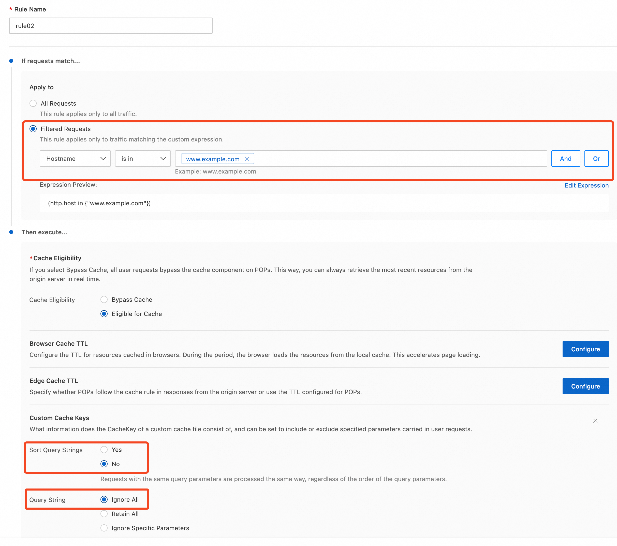Select the Filtered Requests radio option
617x546 pixels.
click(33, 129)
